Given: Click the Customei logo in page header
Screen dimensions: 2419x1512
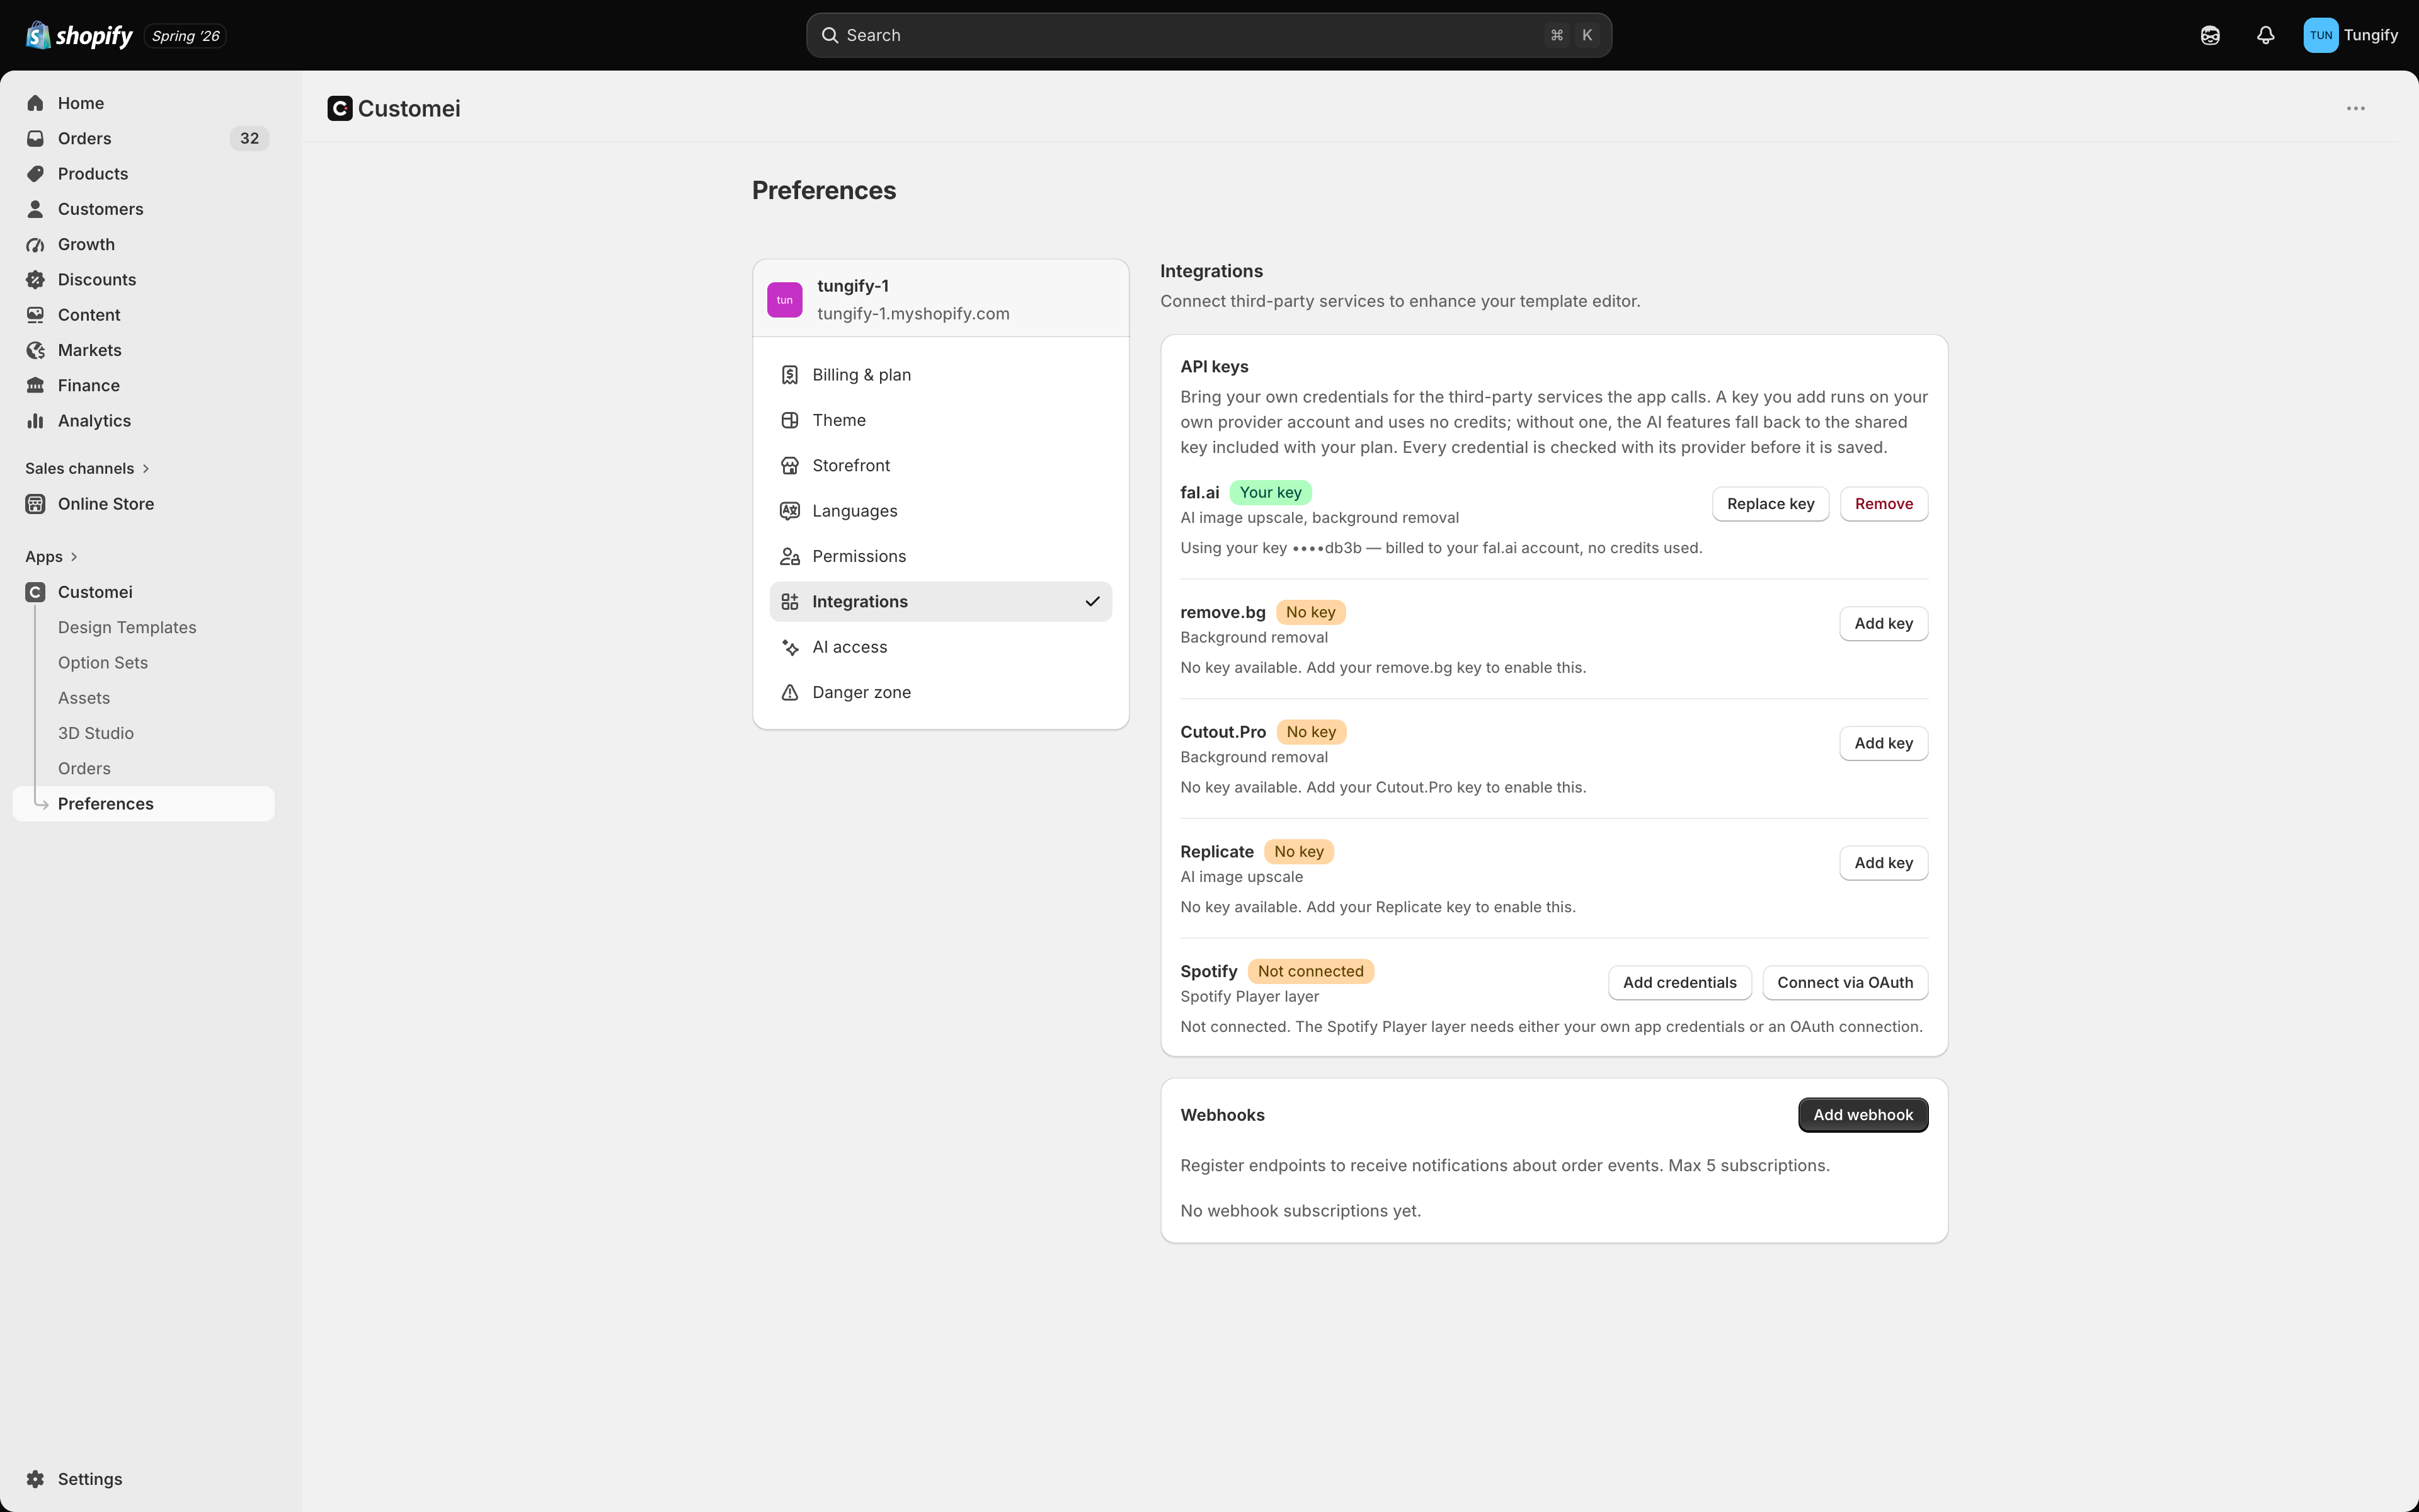Looking at the screenshot, I should pos(340,108).
